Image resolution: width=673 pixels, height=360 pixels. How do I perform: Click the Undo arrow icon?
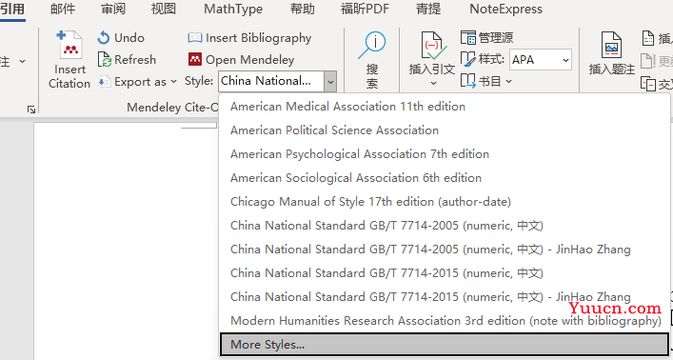[104, 38]
